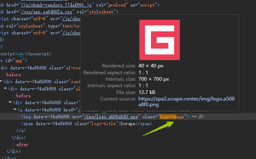
Task: Click the Rendered aspect ratio value 1 : 1
Action: click(143, 73)
